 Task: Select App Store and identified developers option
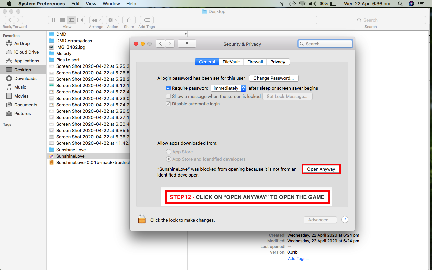(169, 159)
